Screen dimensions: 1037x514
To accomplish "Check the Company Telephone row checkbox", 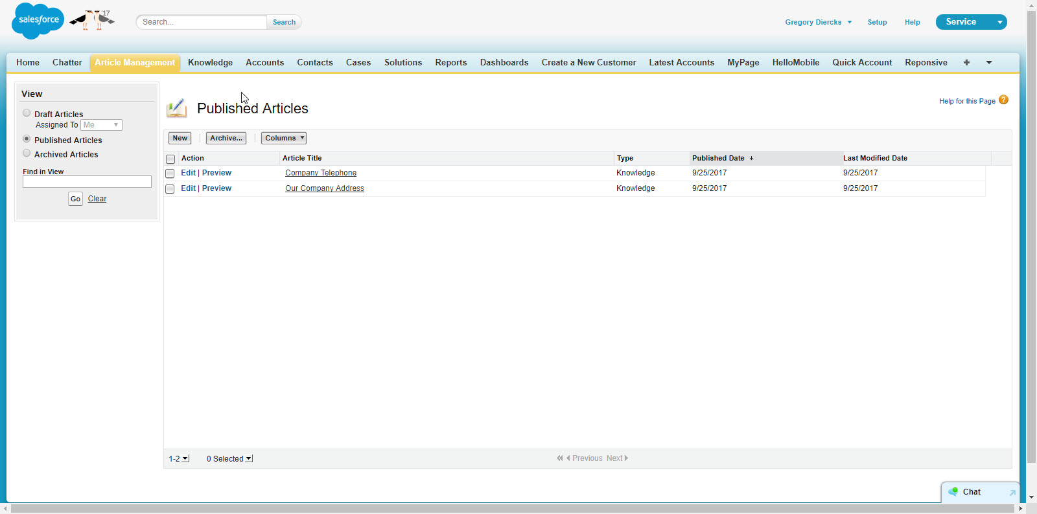I will tap(170, 173).
